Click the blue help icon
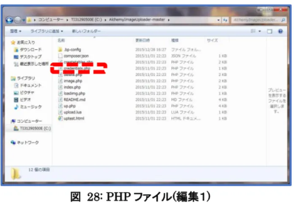 tap(281, 31)
